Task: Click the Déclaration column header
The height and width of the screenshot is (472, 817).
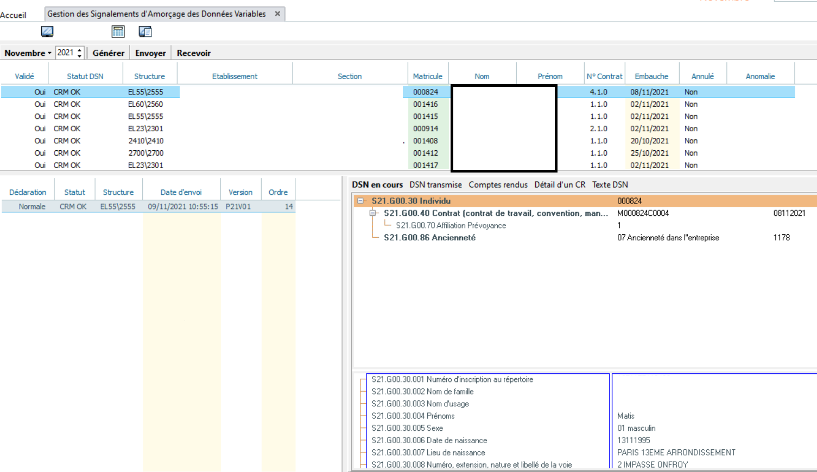Action: click(x=28, y=192)
